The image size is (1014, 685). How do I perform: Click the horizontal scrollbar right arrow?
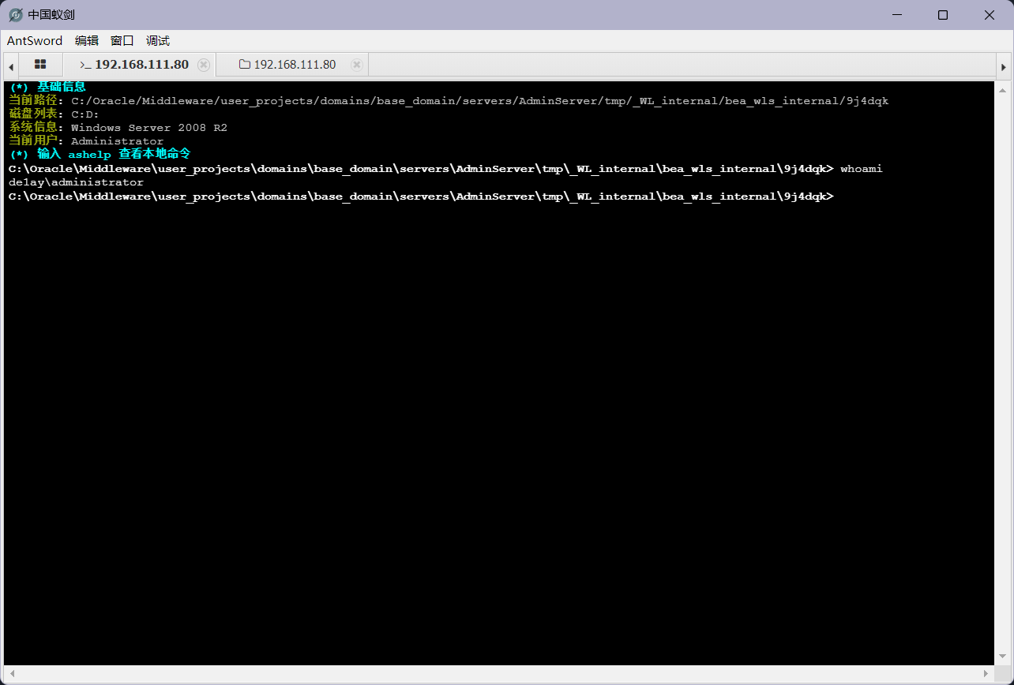986,673
